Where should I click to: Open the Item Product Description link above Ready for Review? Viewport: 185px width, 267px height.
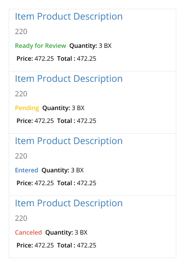(69, 16)
